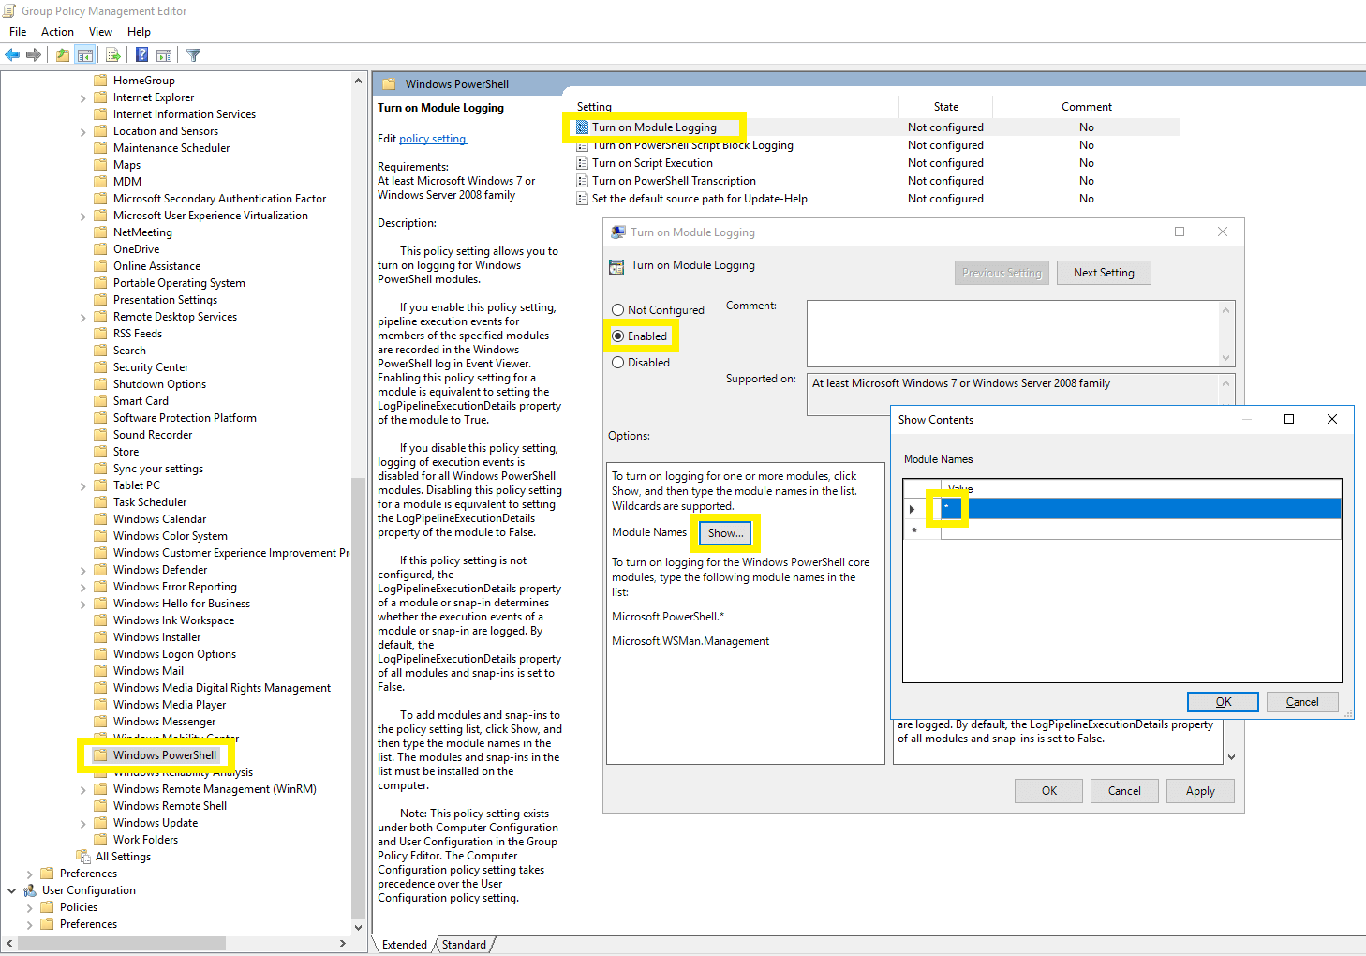The height and width of the screenshot is (956, 1366).
Task: Switch to the Standard tab
Action: pos(464,945)
